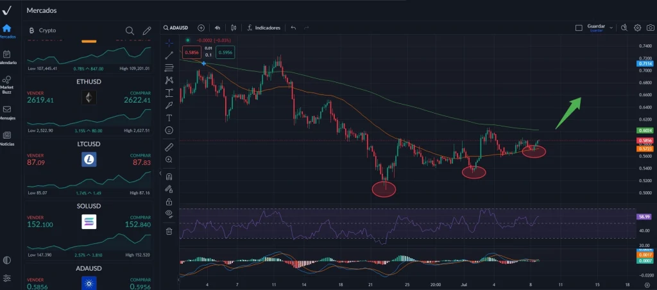Select the brush drawing tool
Screen dimensions: 657x290
(169, 105)
